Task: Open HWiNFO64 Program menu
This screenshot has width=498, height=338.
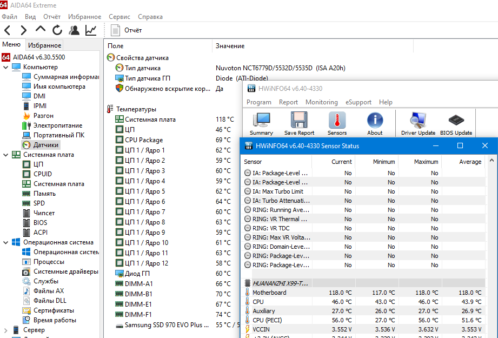Action: coord(259,102)
